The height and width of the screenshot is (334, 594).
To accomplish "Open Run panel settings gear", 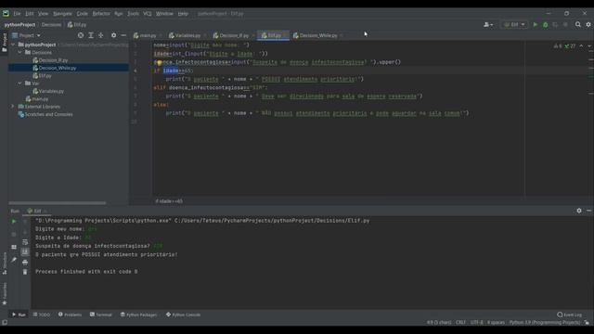I will (x=579, y=211).
